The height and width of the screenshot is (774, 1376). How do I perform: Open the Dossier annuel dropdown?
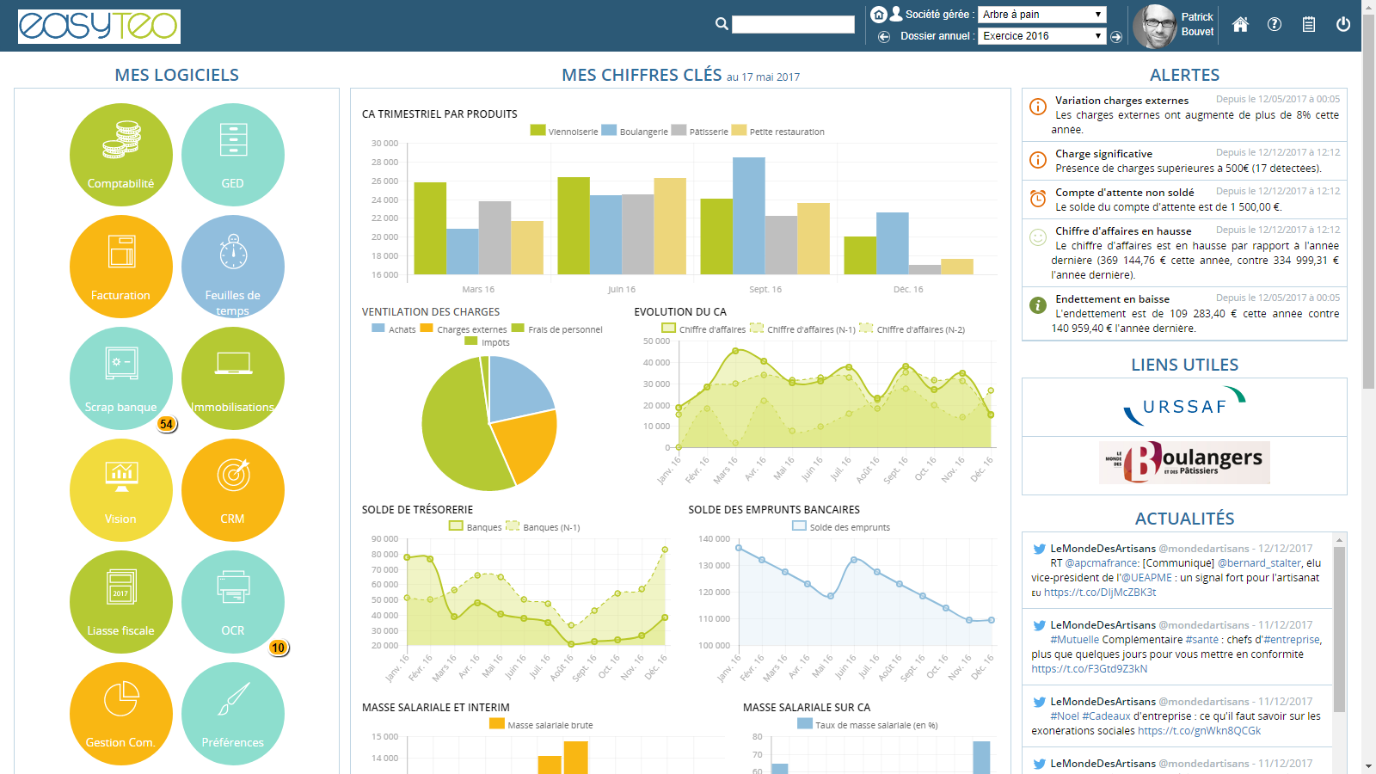point(1041,36)
